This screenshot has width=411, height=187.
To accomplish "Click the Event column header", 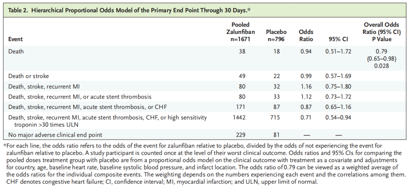I will (15, 39).
